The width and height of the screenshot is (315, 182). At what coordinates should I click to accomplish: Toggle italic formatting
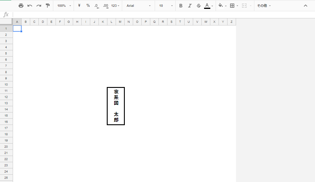[190, 6]
